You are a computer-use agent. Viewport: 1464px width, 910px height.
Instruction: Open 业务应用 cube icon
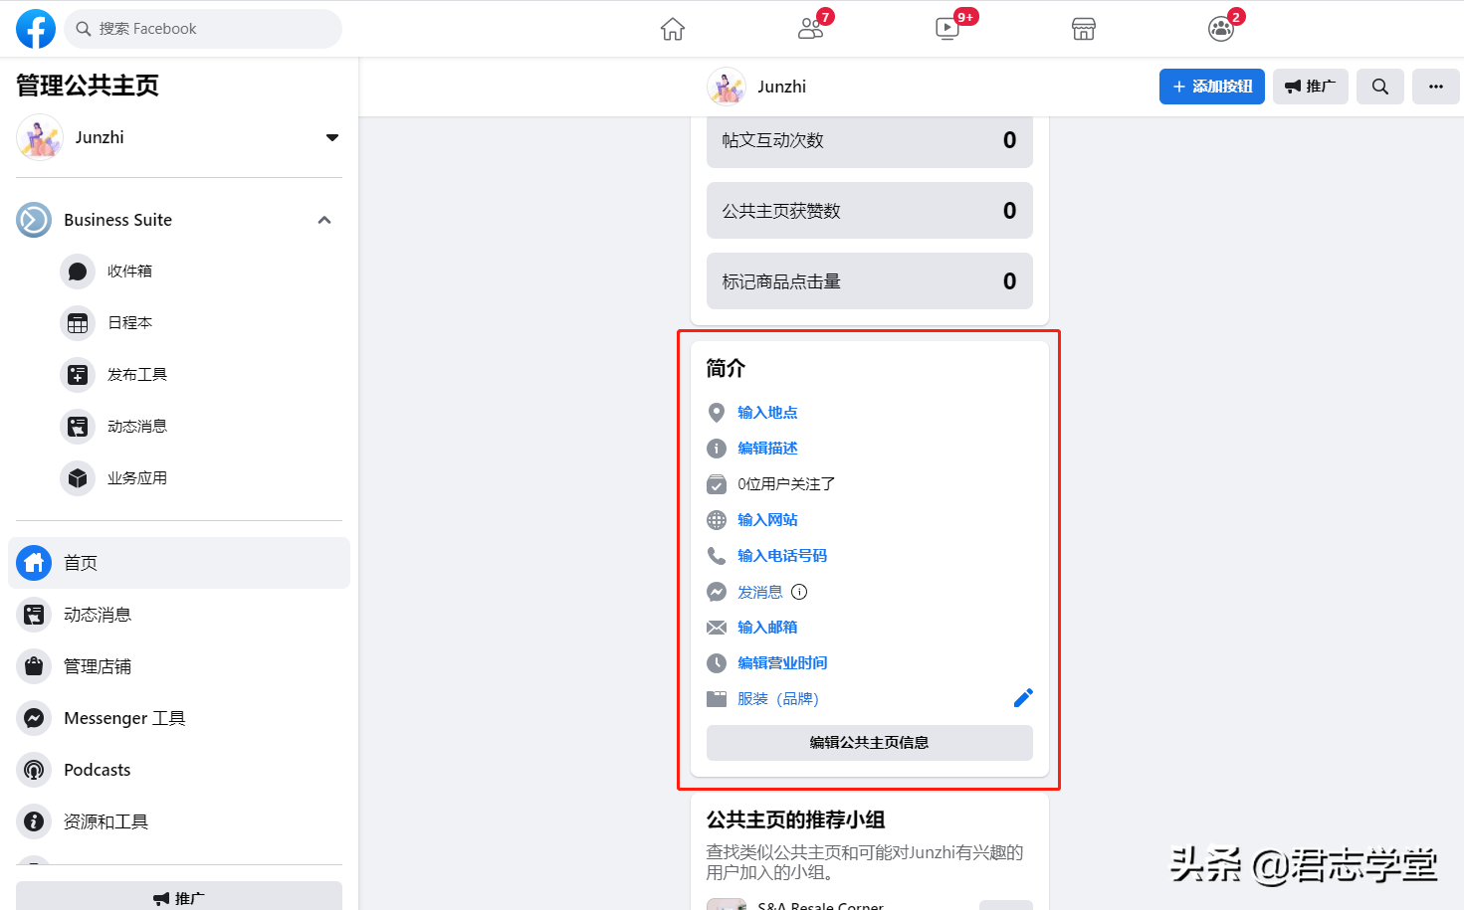(x=78, y=477)
